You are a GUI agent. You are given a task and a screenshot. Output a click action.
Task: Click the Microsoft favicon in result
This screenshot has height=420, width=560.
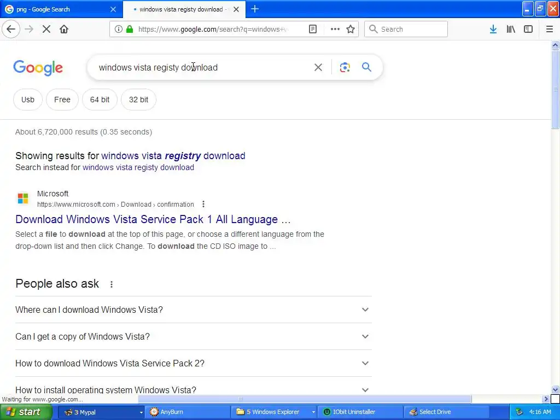click(23, 198)
